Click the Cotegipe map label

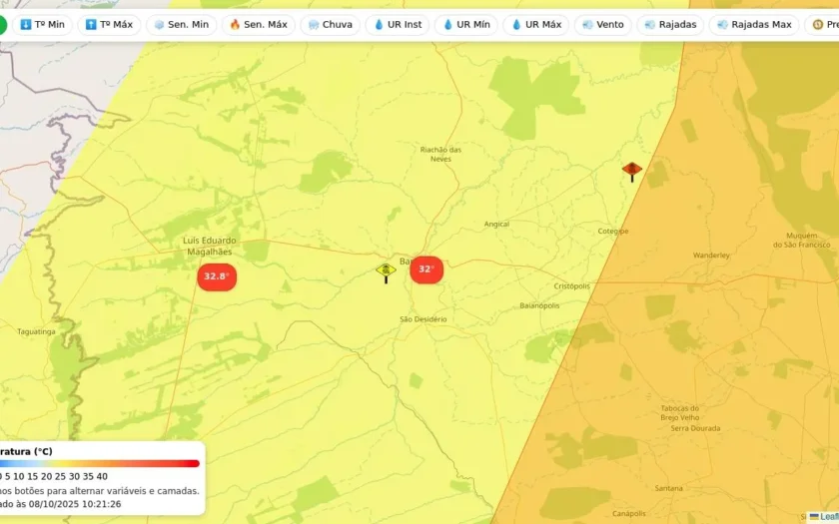click(613, 231)
